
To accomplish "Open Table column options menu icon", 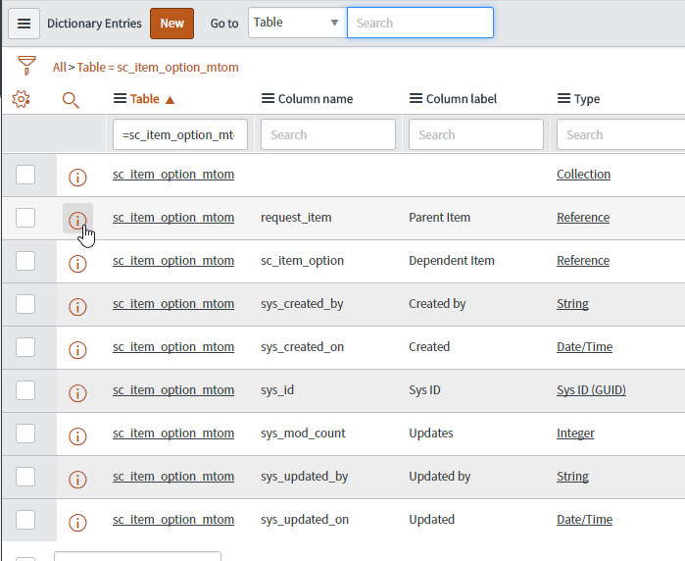I will click(120, 99).
